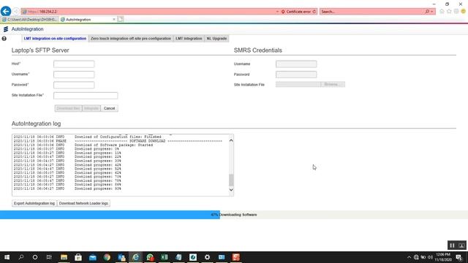Switch to Zero touch integration off-site pre-configuration tab

coord(131,39)
